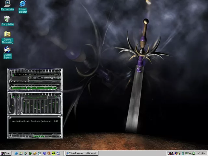Open the Recycle Bin
Viewport: 208px width, 156px height.
click(7, 19)
